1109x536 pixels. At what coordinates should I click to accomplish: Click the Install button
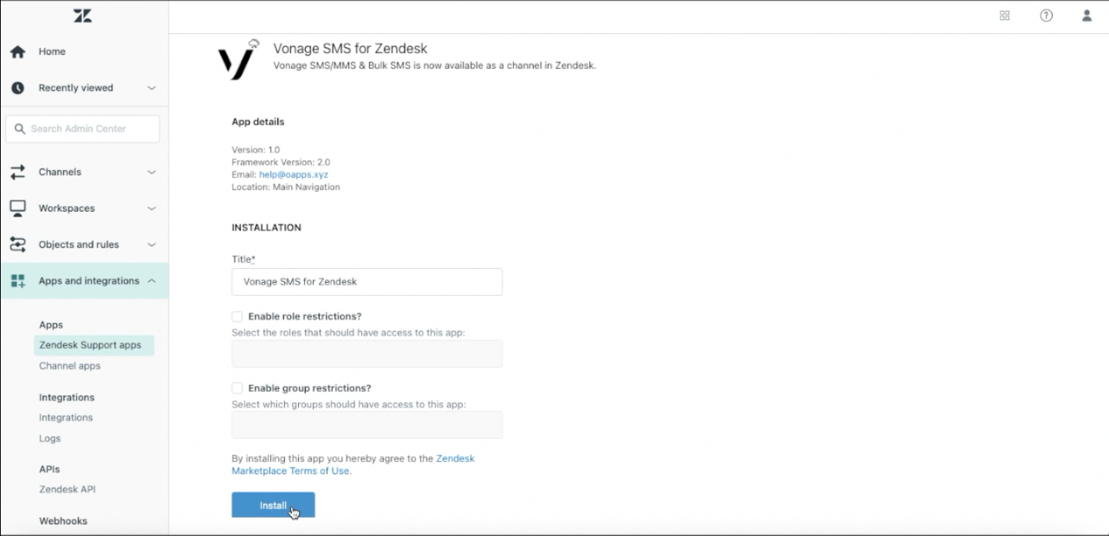point(273,505)
